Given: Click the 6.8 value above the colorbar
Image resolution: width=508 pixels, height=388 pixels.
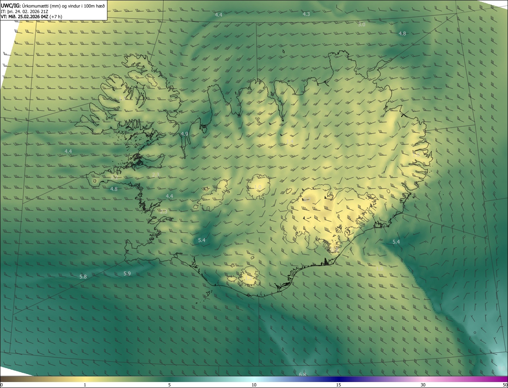Looking at the screenshot, I should click(302, 374).
